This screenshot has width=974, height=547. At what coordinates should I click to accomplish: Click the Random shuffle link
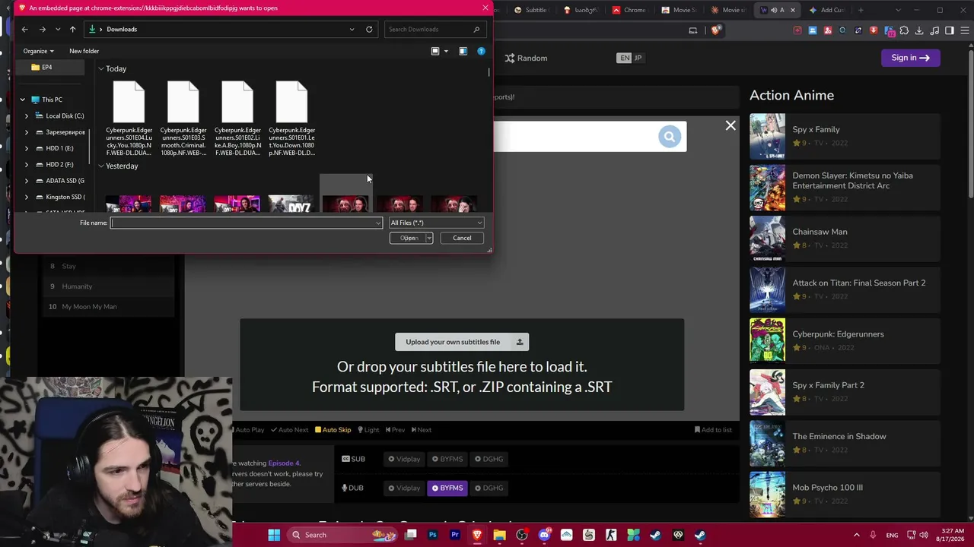coord(526,58)
